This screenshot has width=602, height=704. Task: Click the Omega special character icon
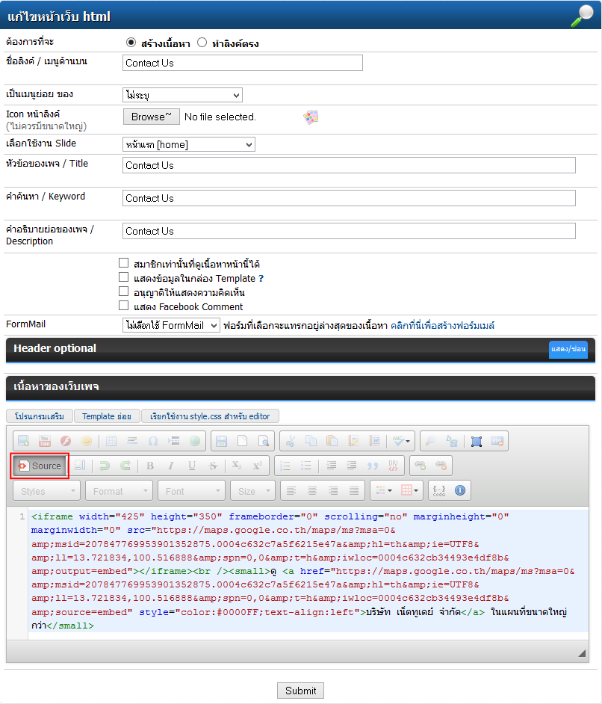pyautogui.click(x=153, y=441)
